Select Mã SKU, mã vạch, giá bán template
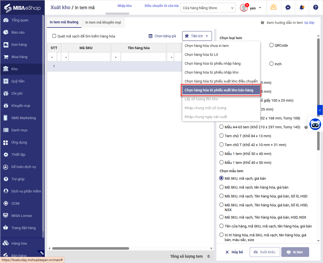 [x=221, y=178]
